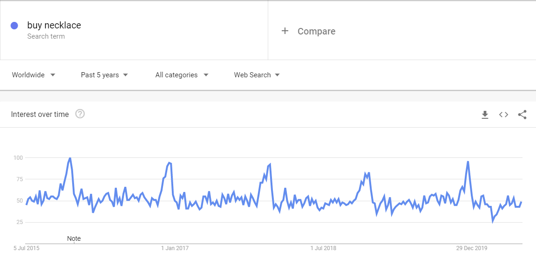
Task: Click the 29 Dec 2019 axis label
Action: click(471, 248)
